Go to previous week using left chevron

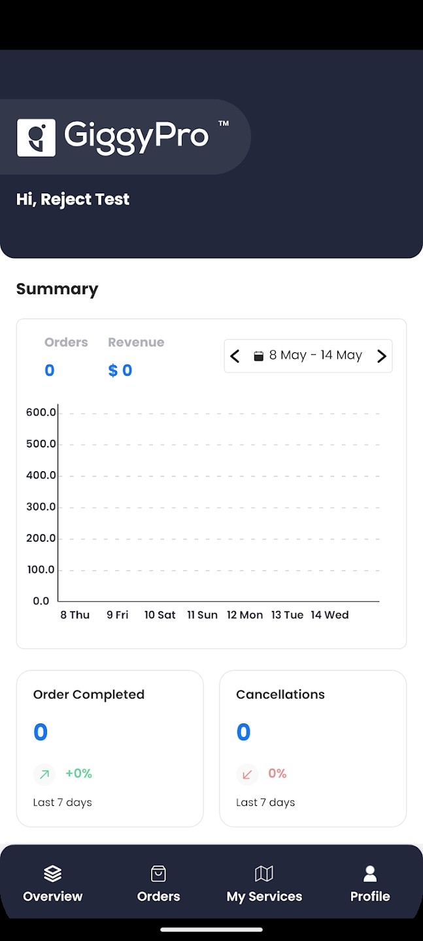235,356
